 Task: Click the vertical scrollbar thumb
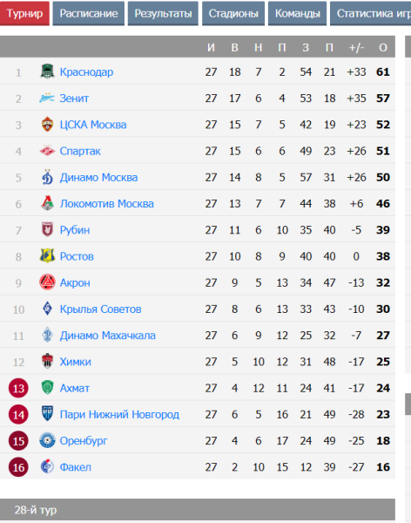408,404
